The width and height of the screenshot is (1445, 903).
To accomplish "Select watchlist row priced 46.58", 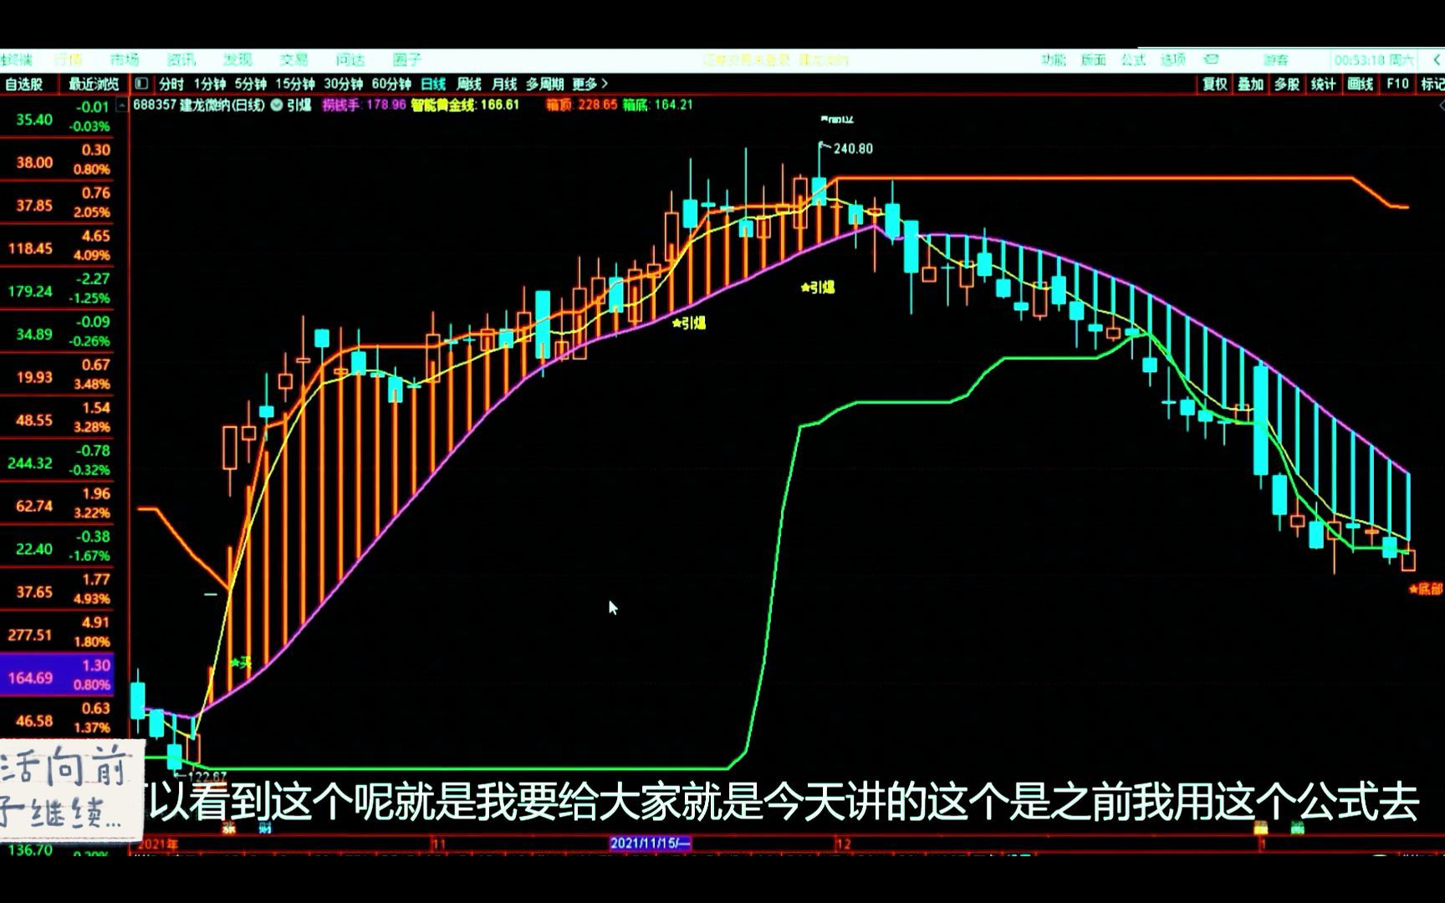I will (x=57, y=718).
